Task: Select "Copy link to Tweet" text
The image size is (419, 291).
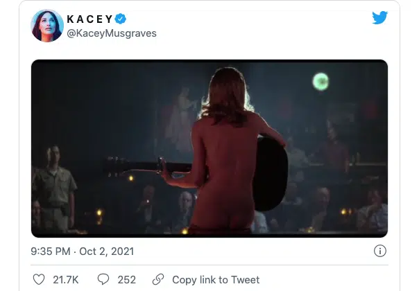Action: click(215, 280)
